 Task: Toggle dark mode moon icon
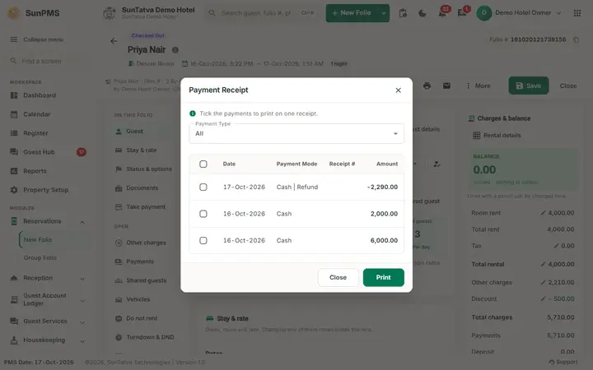coord(423,13)
